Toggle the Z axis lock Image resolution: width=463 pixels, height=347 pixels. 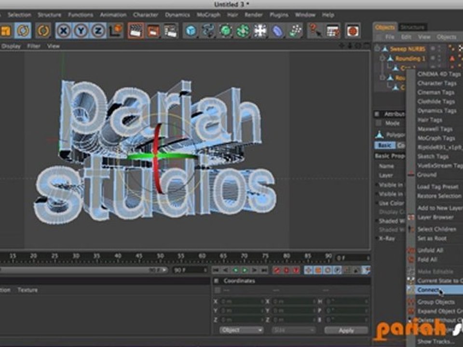tap(98, 31)
